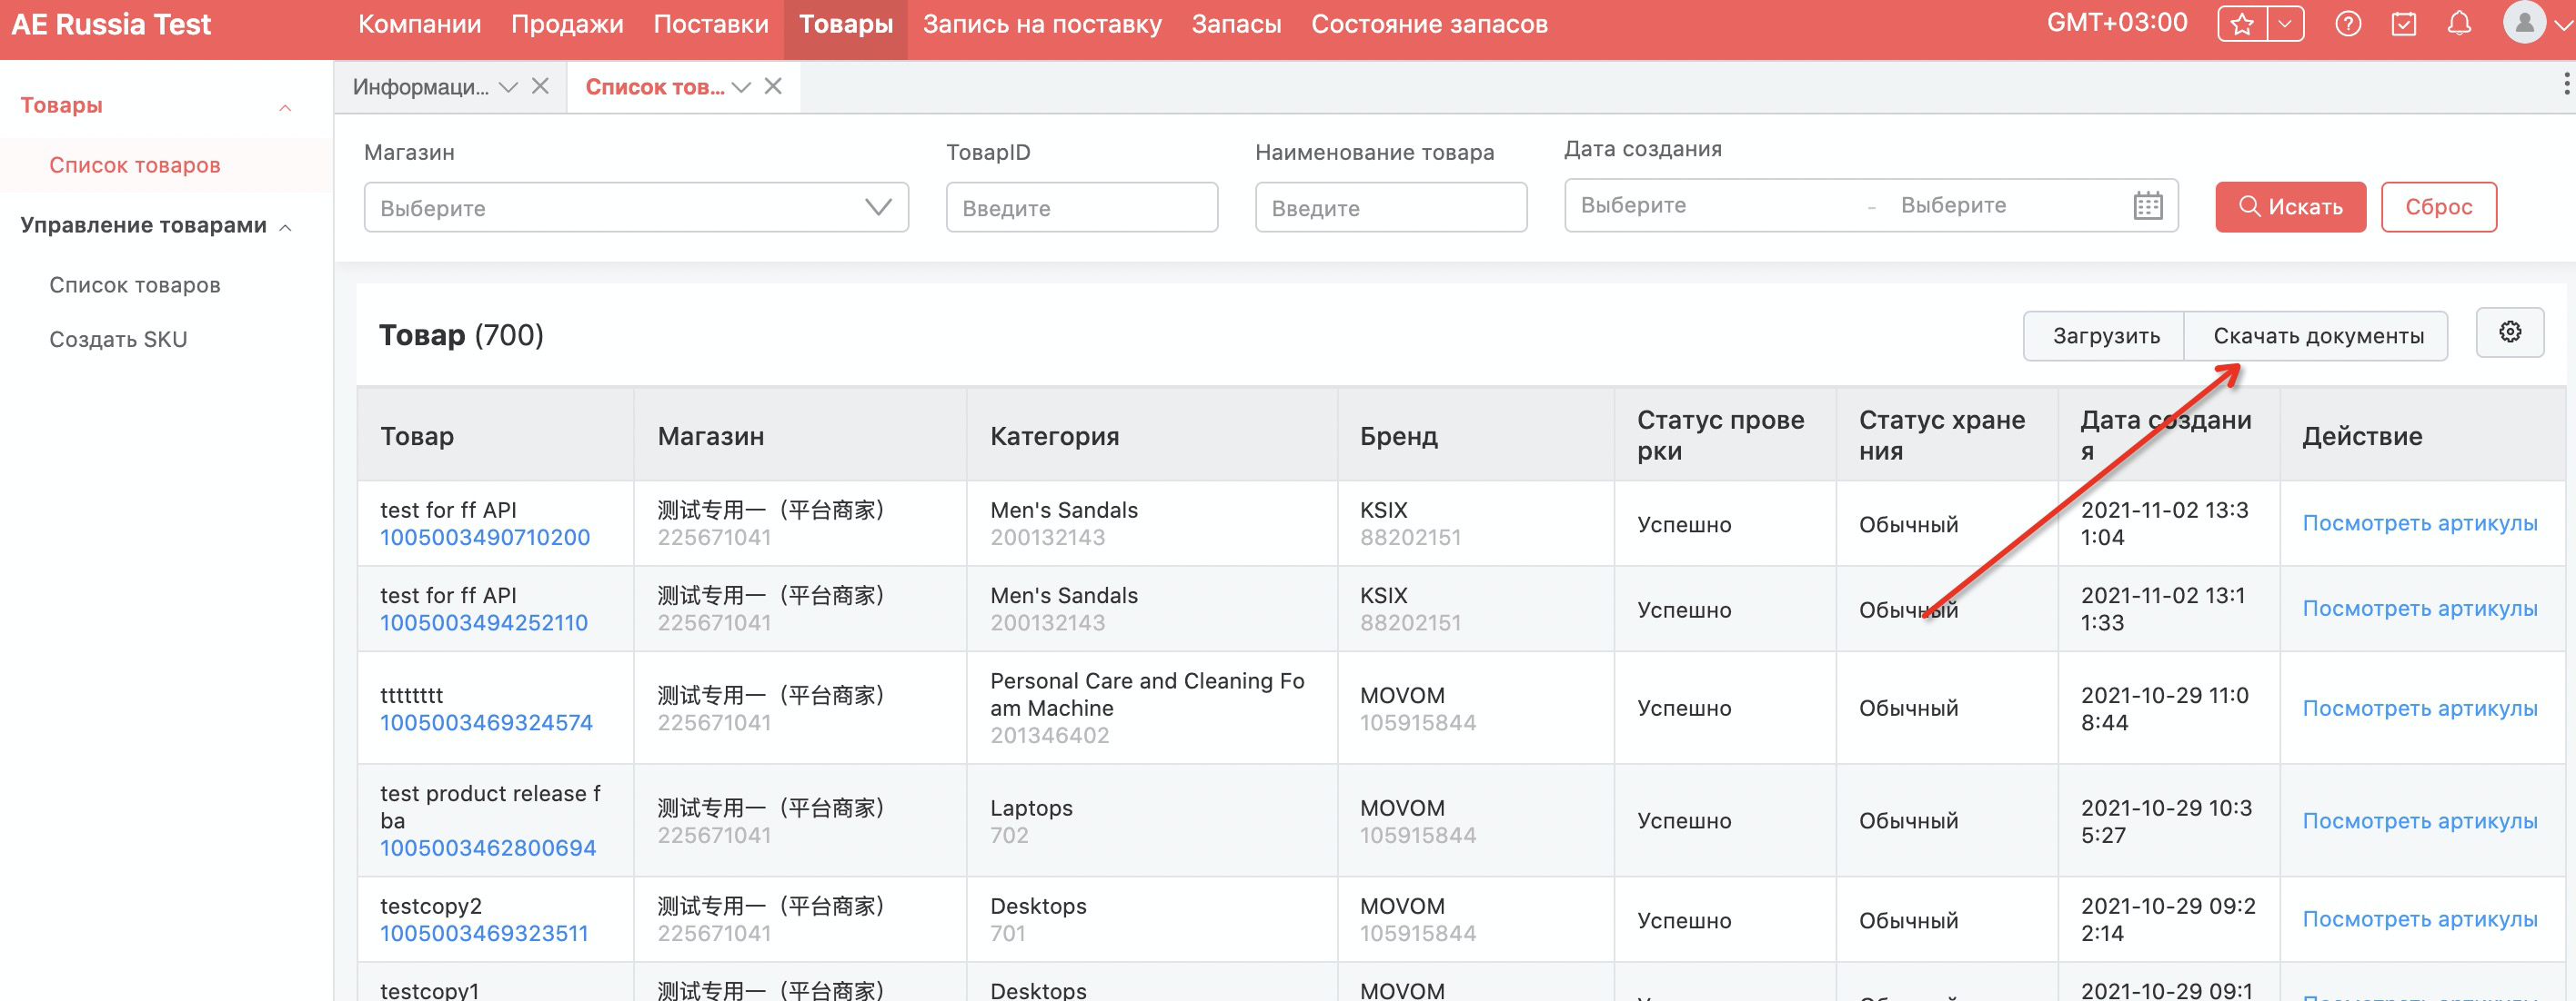Focus the ТоварID input field
This screenshot has height=1001, width=2576.
pyautogui.click(x=1081, y=207)
